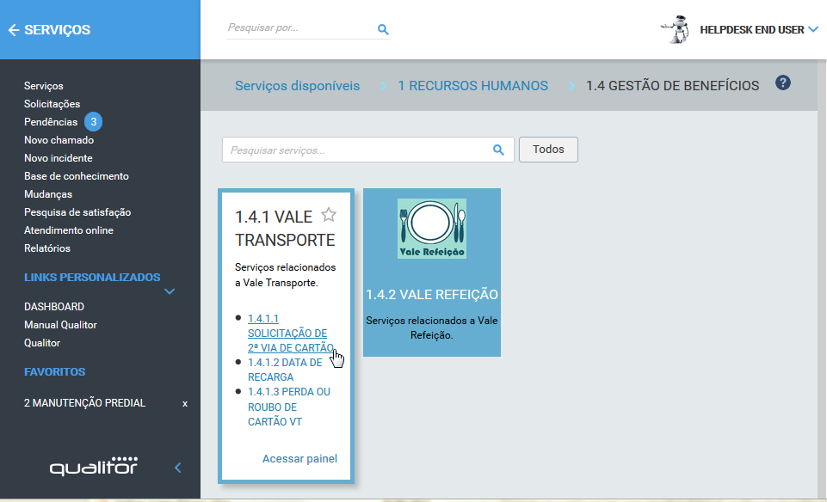Screen dimensions: 827x502
Task: Click the magnifier icon in top search bar
Action: [383, 30]
